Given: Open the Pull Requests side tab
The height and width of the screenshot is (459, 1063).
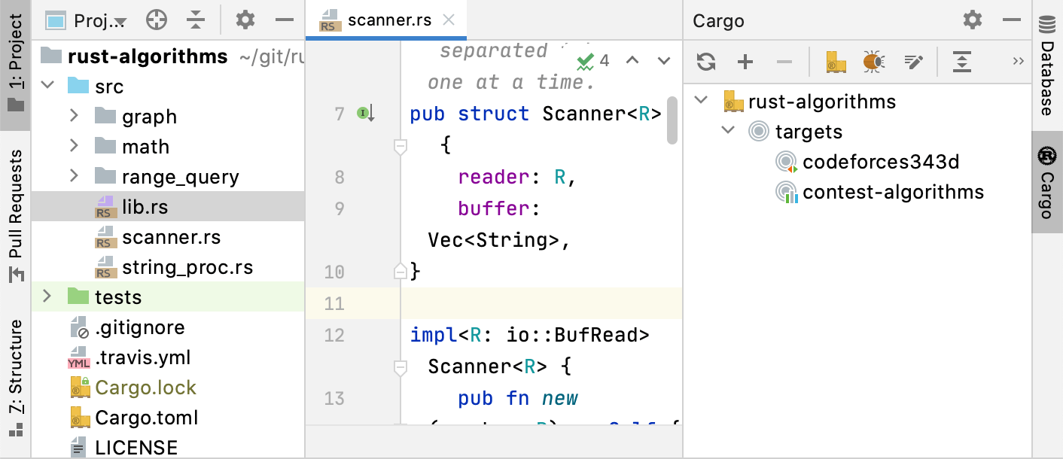Looking at the screenshot, I should [15, 214].
